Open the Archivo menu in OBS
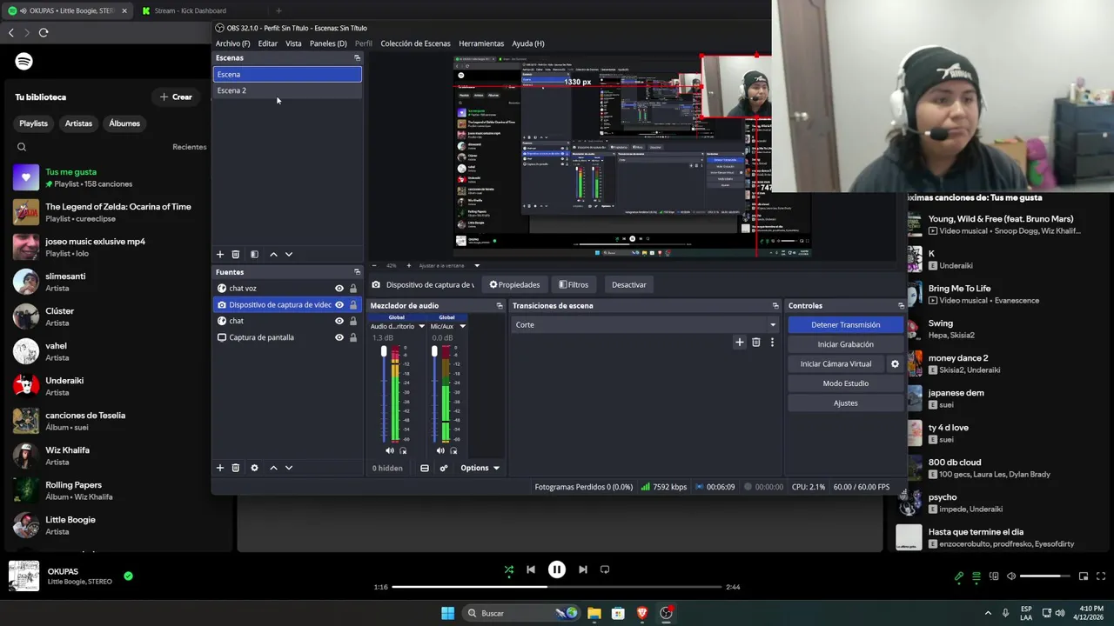This screenshot has height=626, width=1114. pyautogui.click(x=232, y=43)
